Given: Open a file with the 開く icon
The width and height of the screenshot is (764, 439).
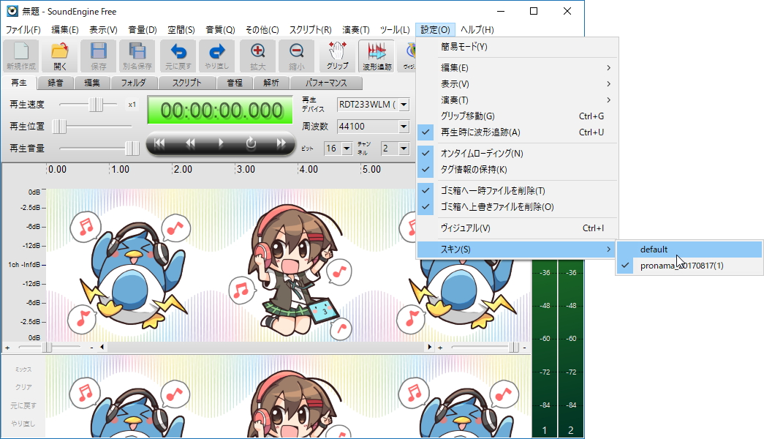Looking at the screenshot, I should (x=59, y=55).
